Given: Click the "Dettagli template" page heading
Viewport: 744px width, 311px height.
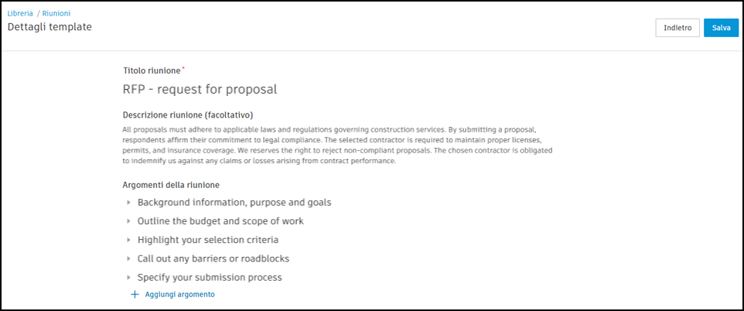Looking at the screenshot, I should [49, 27].
